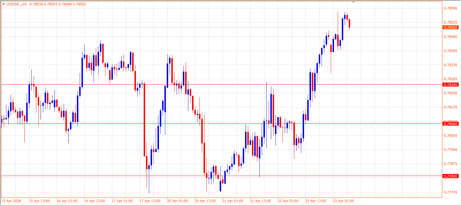Click the 21 Apr 13:00 time label

(x=260, y=201)
